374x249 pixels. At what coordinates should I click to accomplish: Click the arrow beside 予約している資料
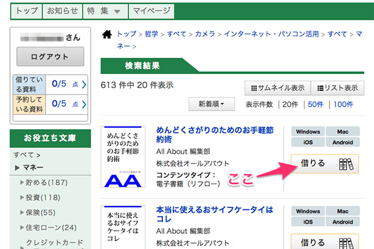tap(84, 104)
